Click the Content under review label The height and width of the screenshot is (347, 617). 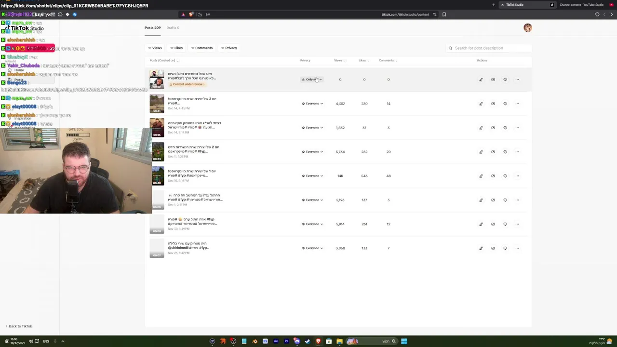coord(187,84)
